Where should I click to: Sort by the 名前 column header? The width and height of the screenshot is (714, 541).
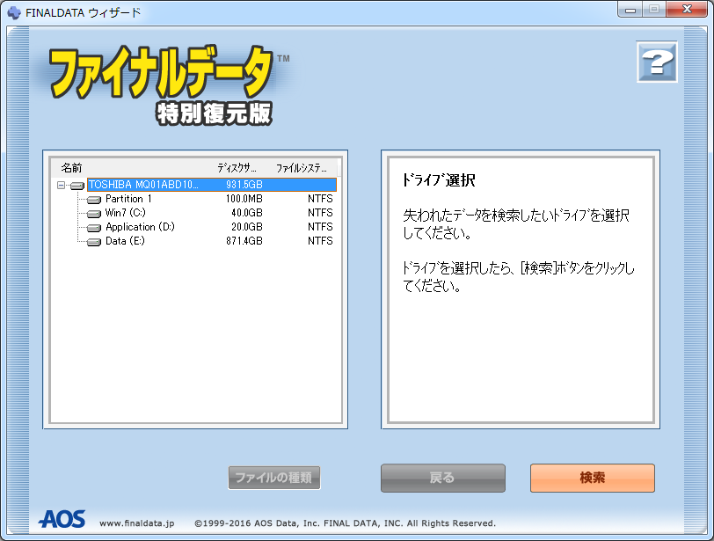coord(72,167)
